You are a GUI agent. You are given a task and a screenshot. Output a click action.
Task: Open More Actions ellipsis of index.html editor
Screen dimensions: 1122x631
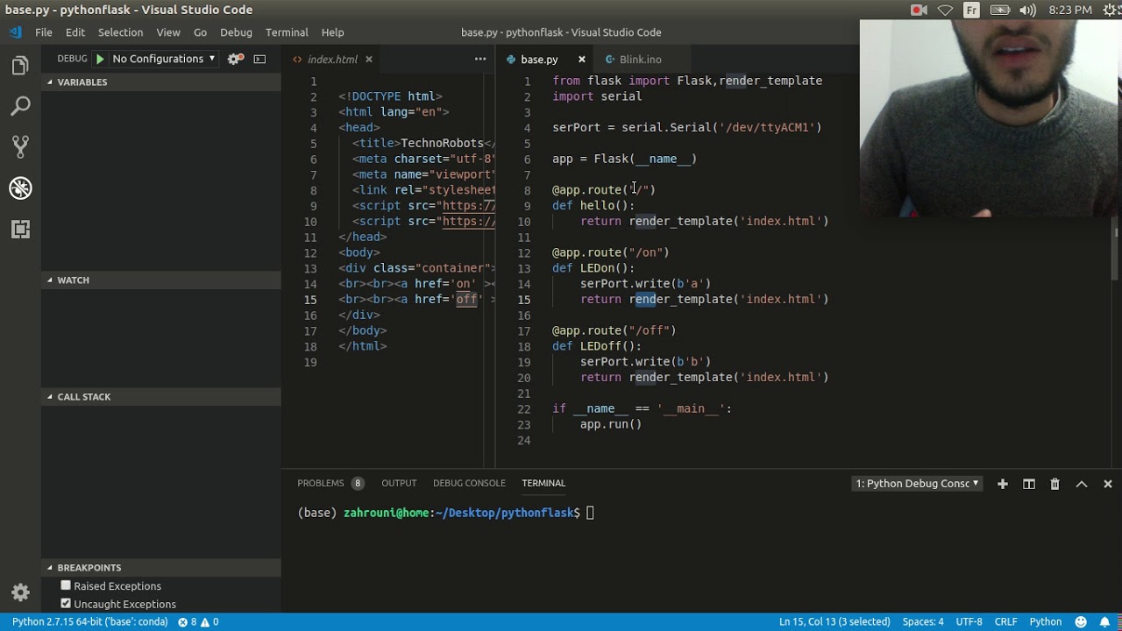point(480,59)
